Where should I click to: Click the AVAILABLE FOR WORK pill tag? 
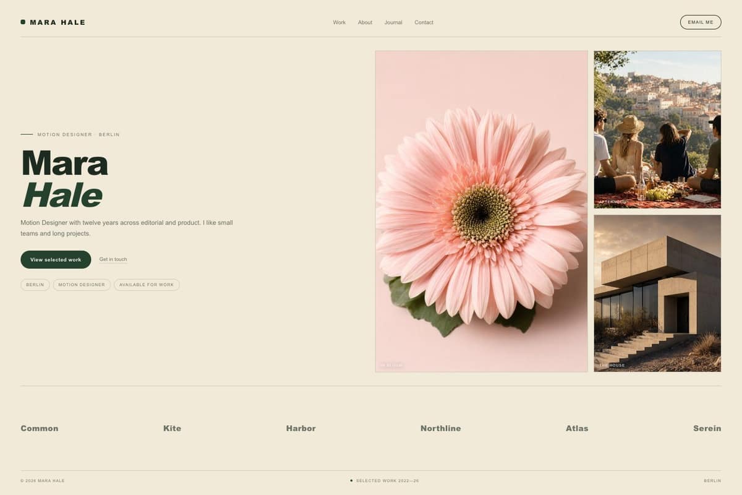click(147, 285)
